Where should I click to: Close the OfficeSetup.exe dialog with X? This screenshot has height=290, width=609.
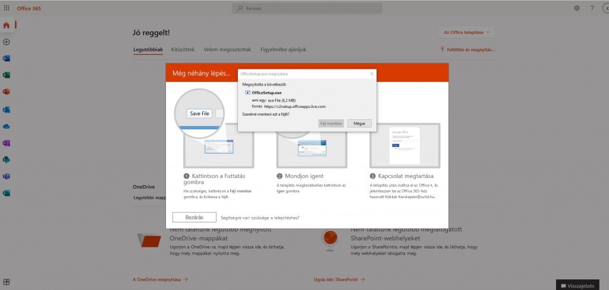pyautogui.click(x=372, y=74)
